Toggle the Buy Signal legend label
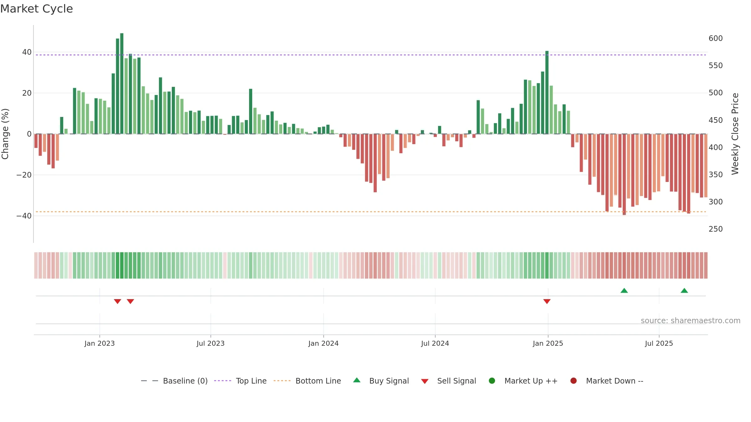751x422 pixels. (x=389, y=381)
